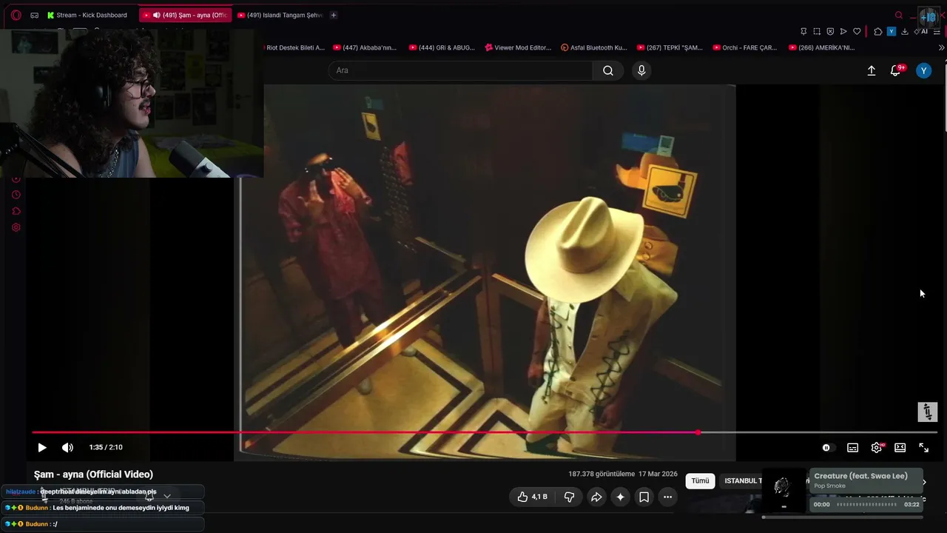Click the sparkle Ask button

coord(620,497)
